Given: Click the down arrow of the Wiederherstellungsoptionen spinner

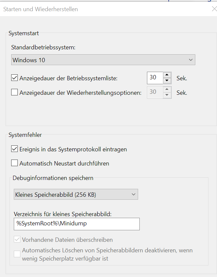Looking at the screenshot, I should pyautogui.click(x=167, y=95).
